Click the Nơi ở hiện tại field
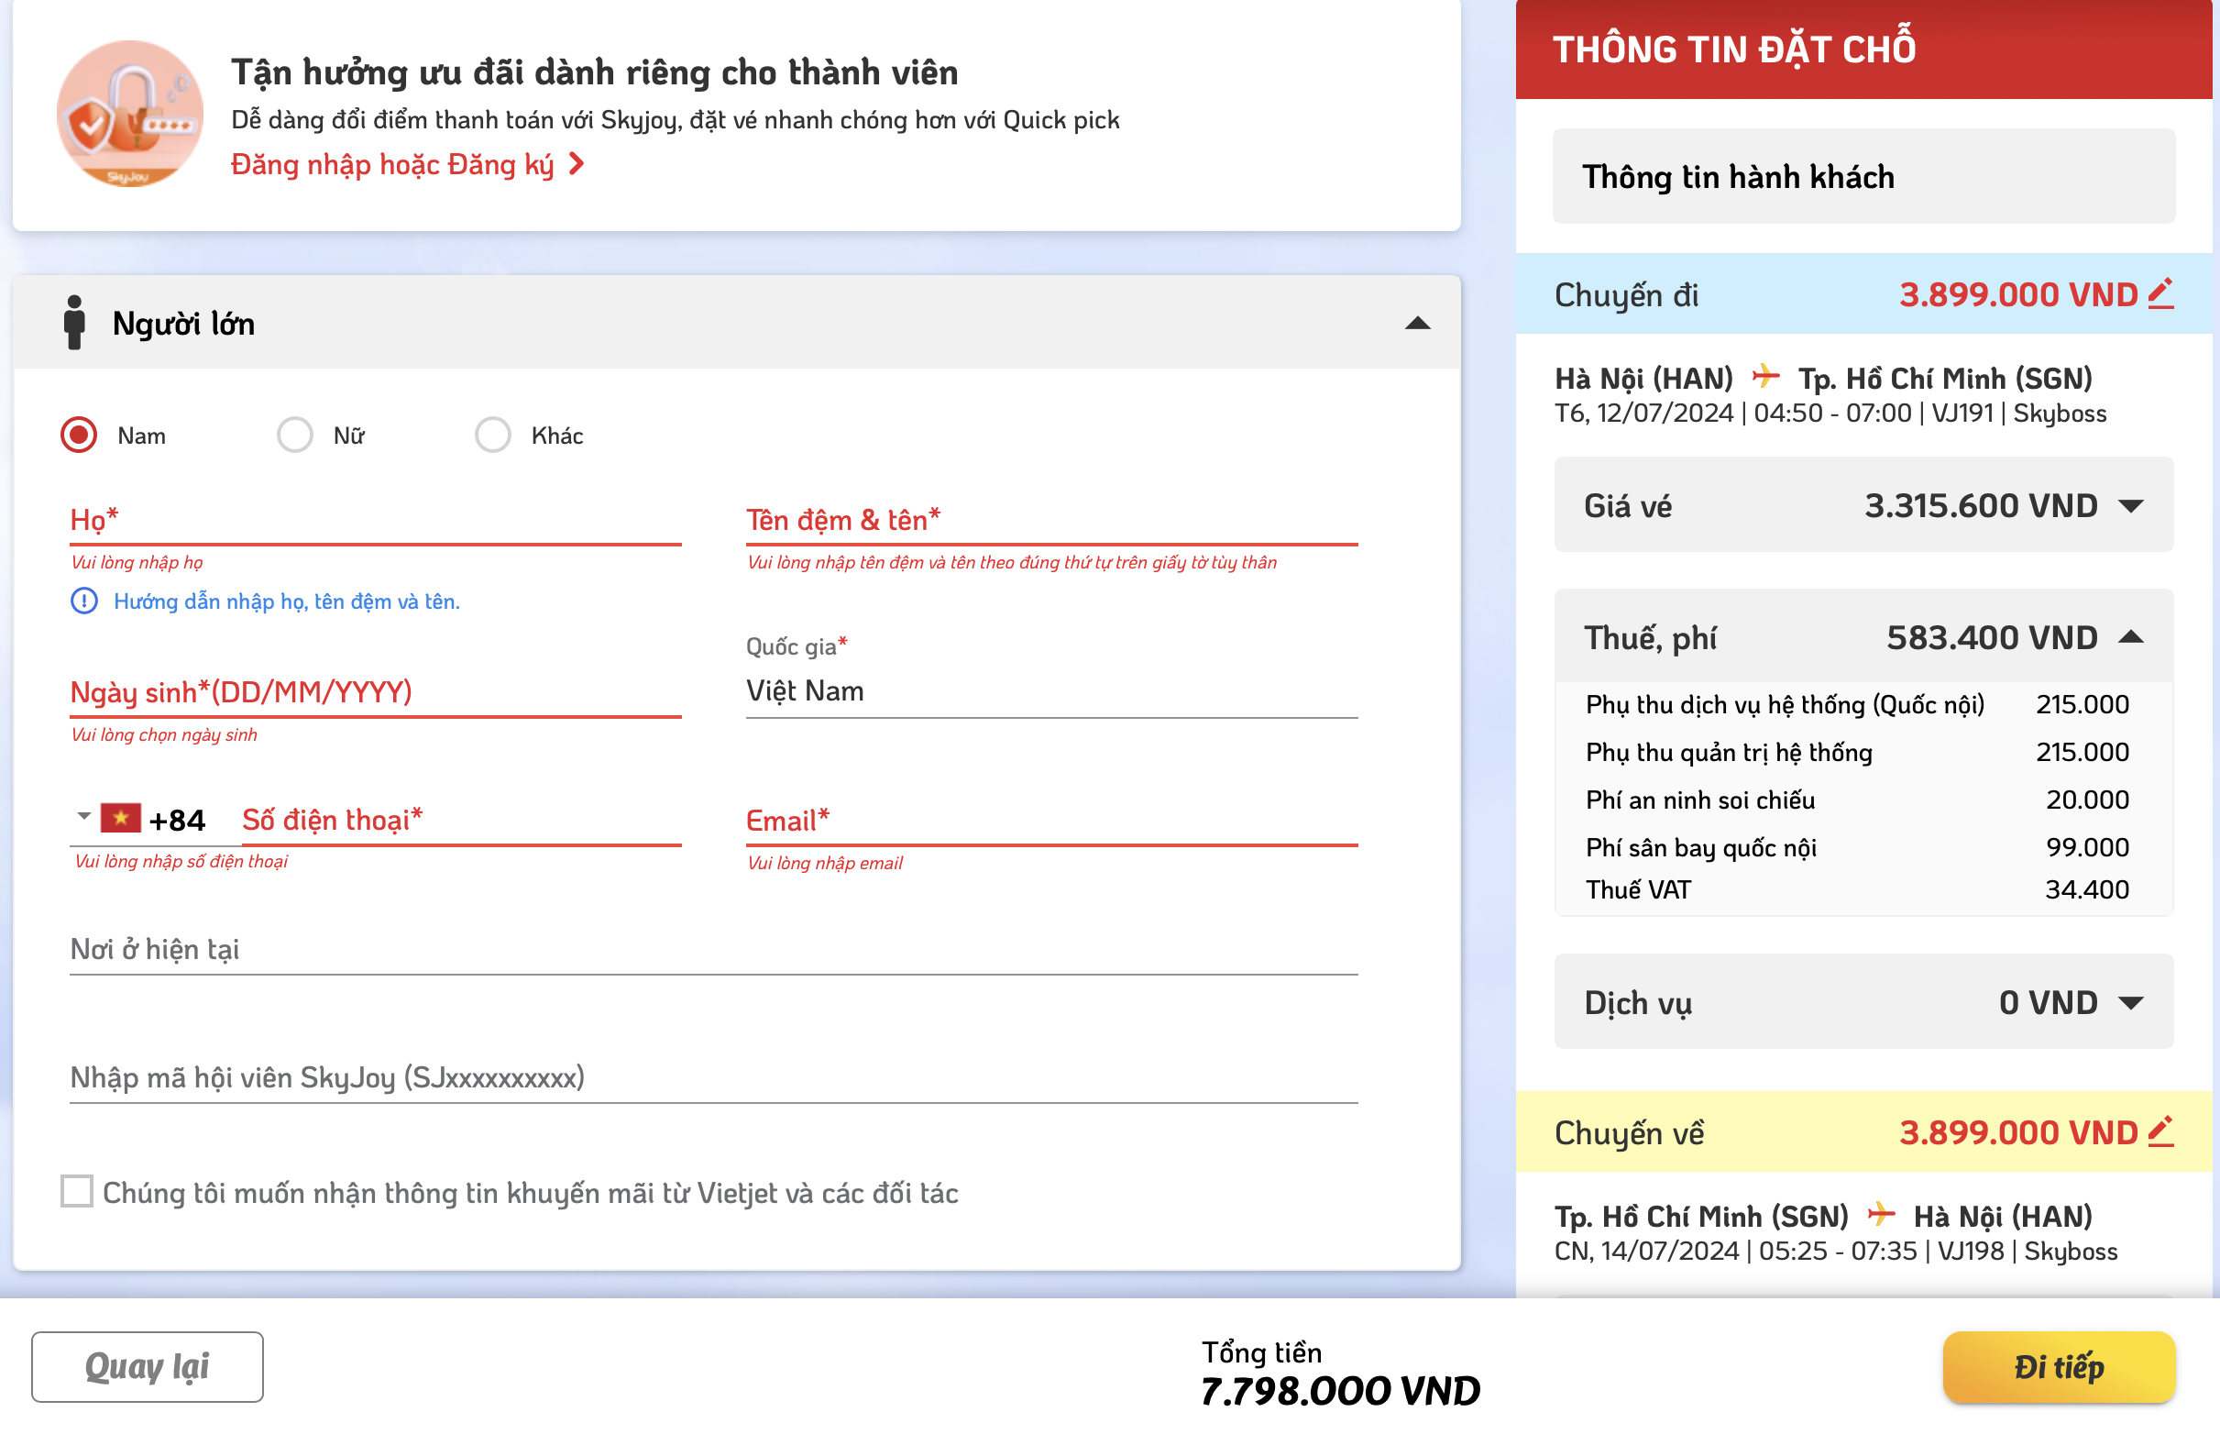The image size is (2220, 1445). click(713, 950)
